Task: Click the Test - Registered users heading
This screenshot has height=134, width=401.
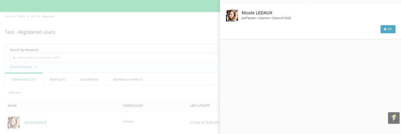Action: pyautogui.click(x=30, y=32)
